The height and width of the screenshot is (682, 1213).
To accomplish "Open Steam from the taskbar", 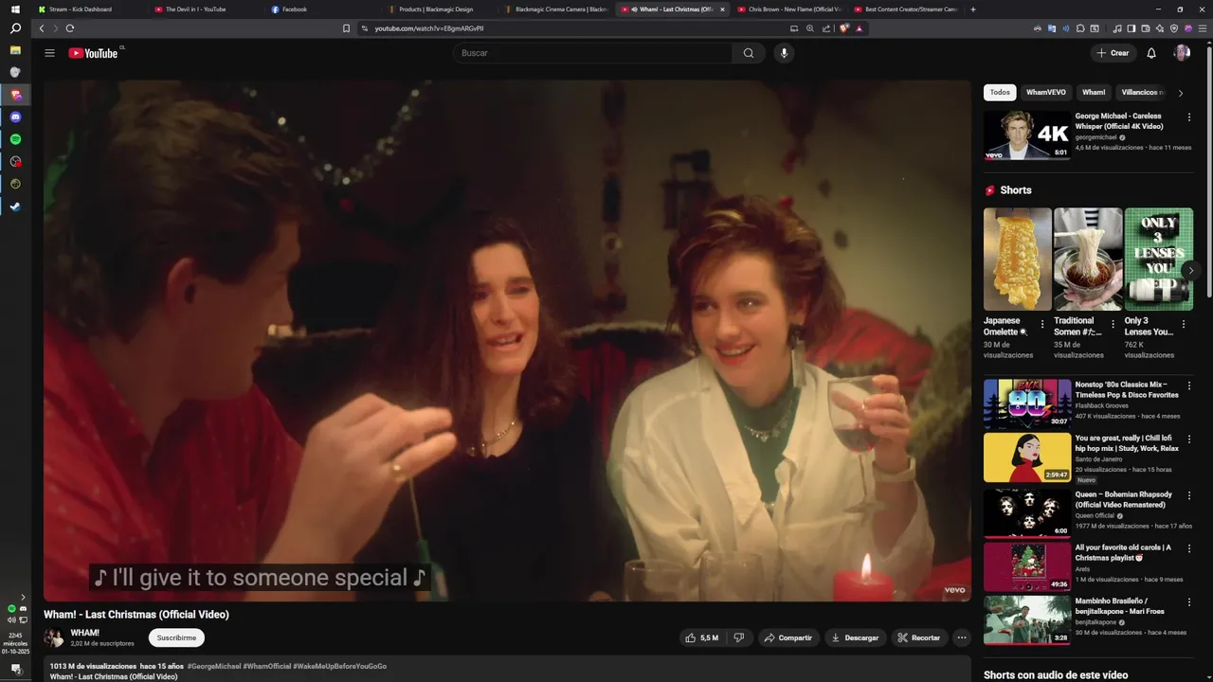I will click(x=15, y=206).
